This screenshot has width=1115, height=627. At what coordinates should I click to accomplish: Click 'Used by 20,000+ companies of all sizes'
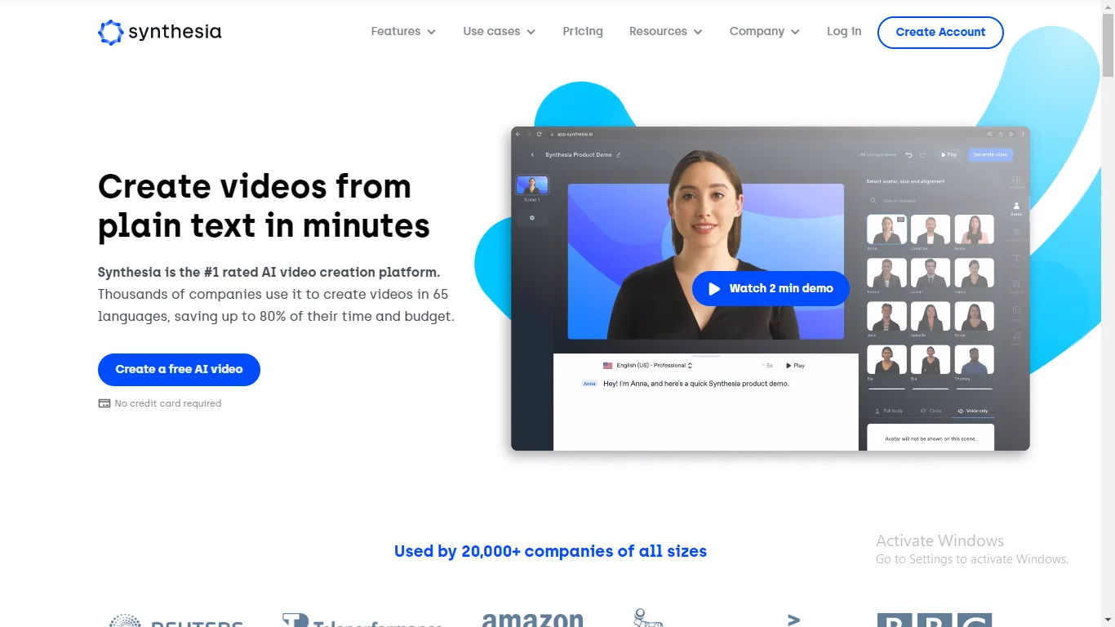pyautogui.click(x=550, y=551)
